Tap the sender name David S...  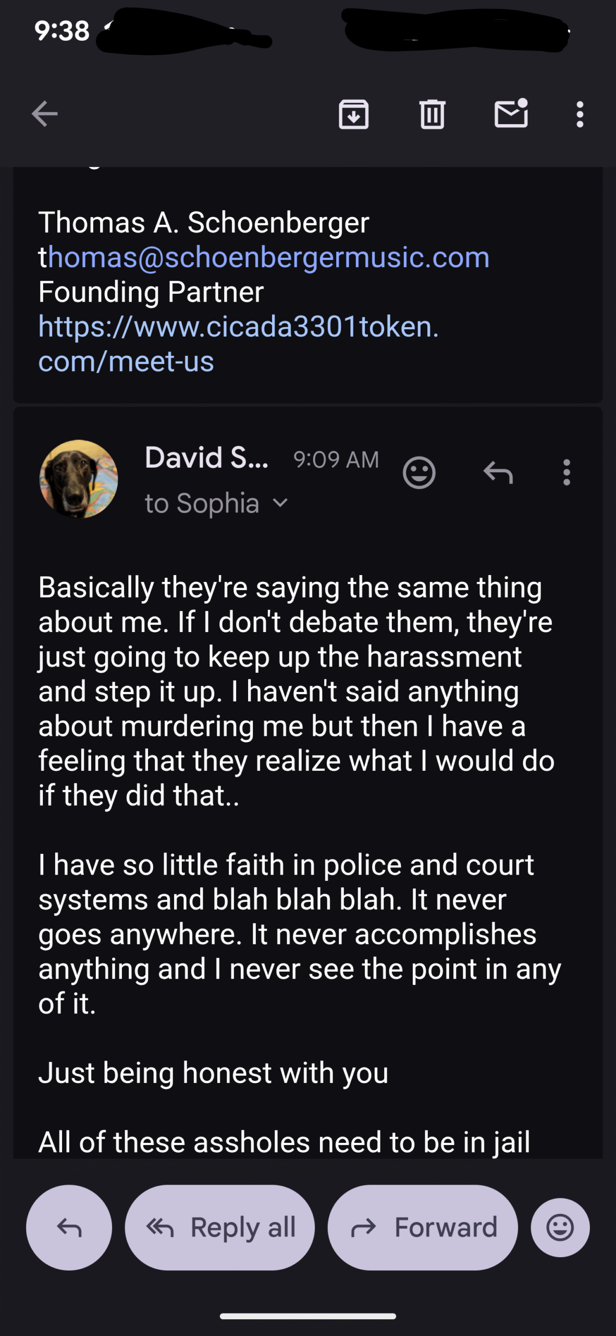tap(206, 458)
